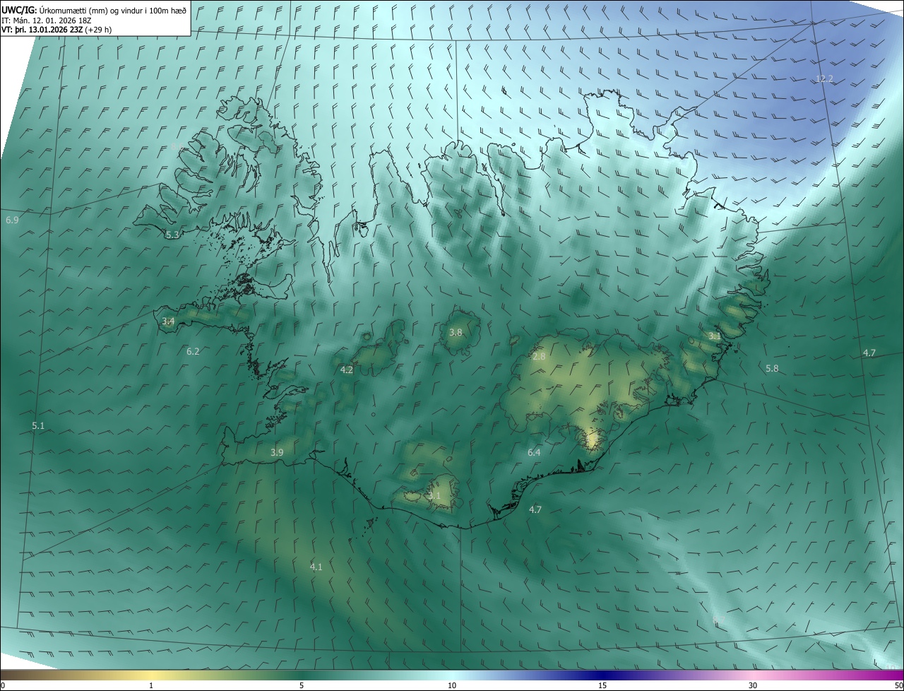
Task: Click the 5.1 value label on the map
Action: coord(38,425)
